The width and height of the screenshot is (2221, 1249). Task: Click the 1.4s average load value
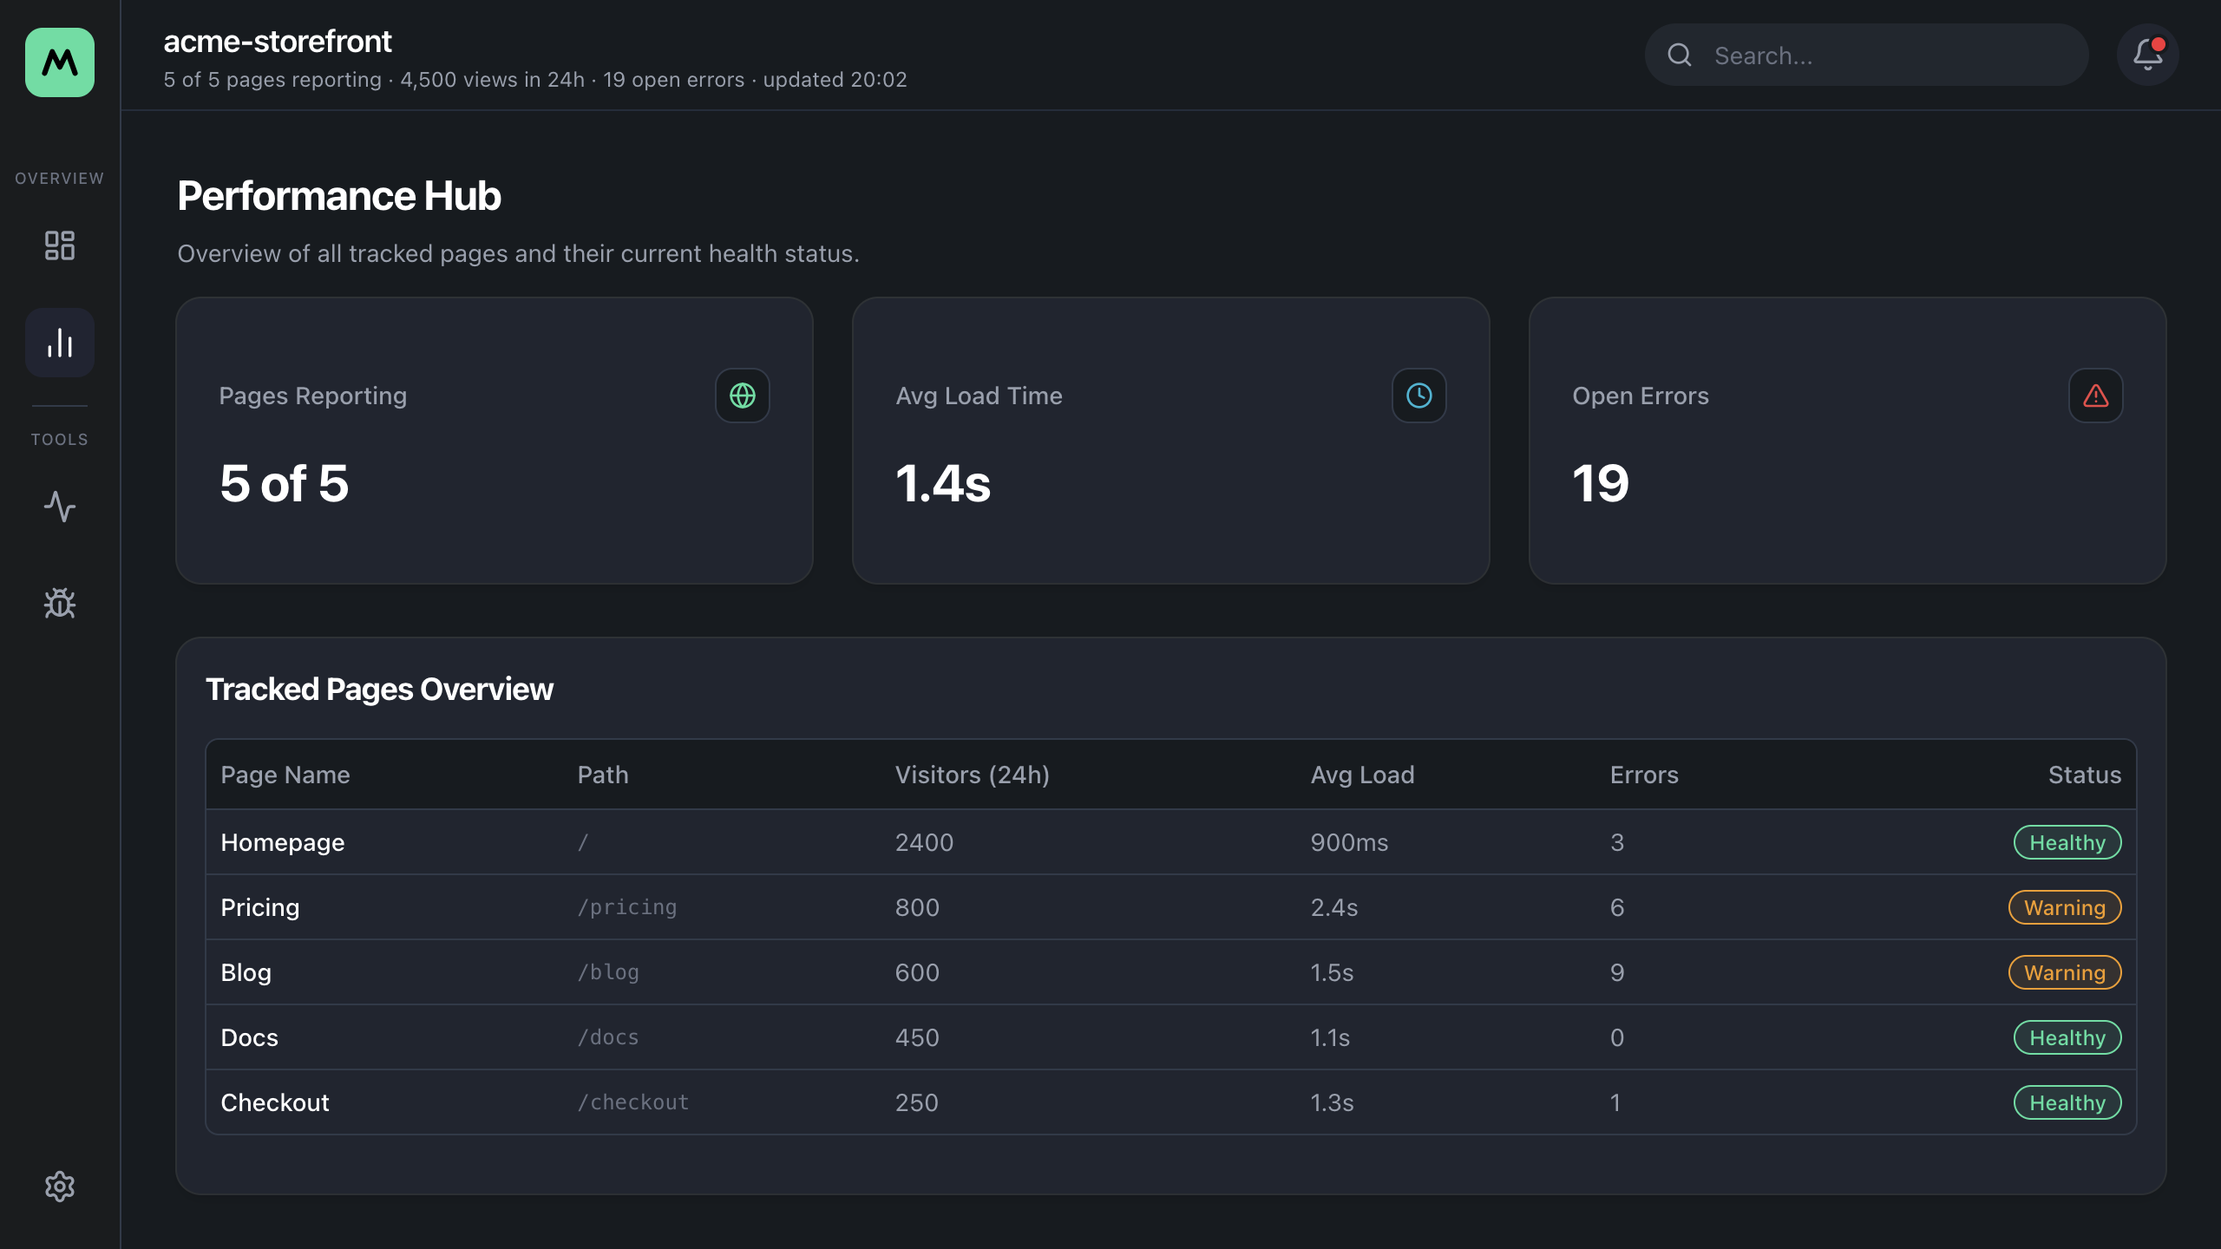tap(943, 483)
